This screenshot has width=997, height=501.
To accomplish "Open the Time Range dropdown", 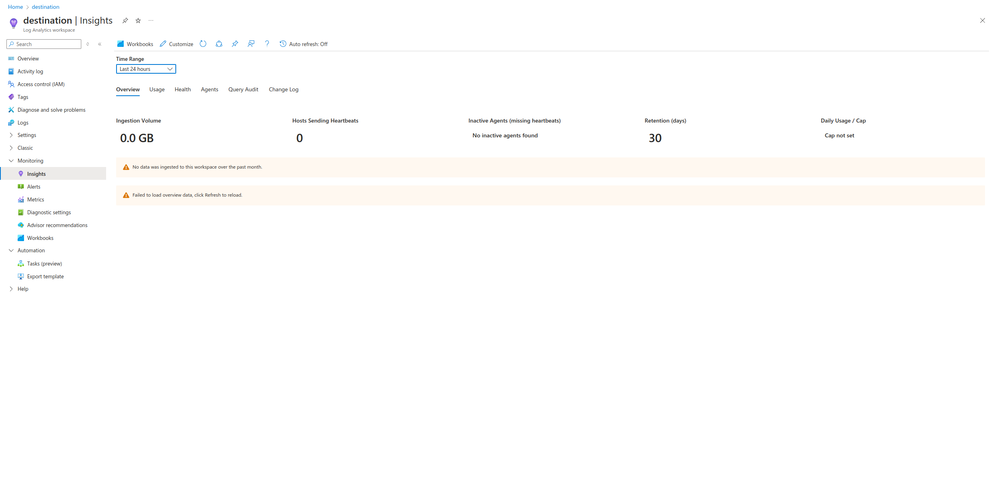I will click(x=146, y=69).
